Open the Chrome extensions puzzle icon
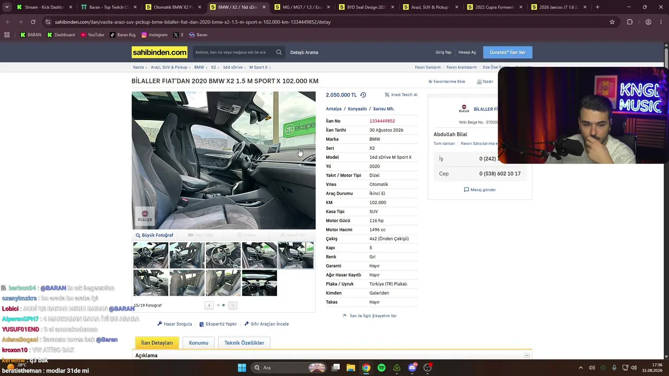Screen dimensions: 669x376 coord(630,22)
